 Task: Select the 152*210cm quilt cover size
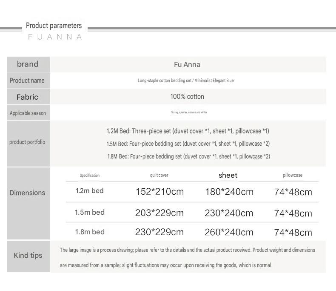pyautogui.click(x=159, y=191)
